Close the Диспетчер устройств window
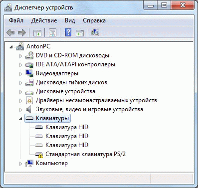The width and height of the screenshot is (198, 188). (183, 5)
